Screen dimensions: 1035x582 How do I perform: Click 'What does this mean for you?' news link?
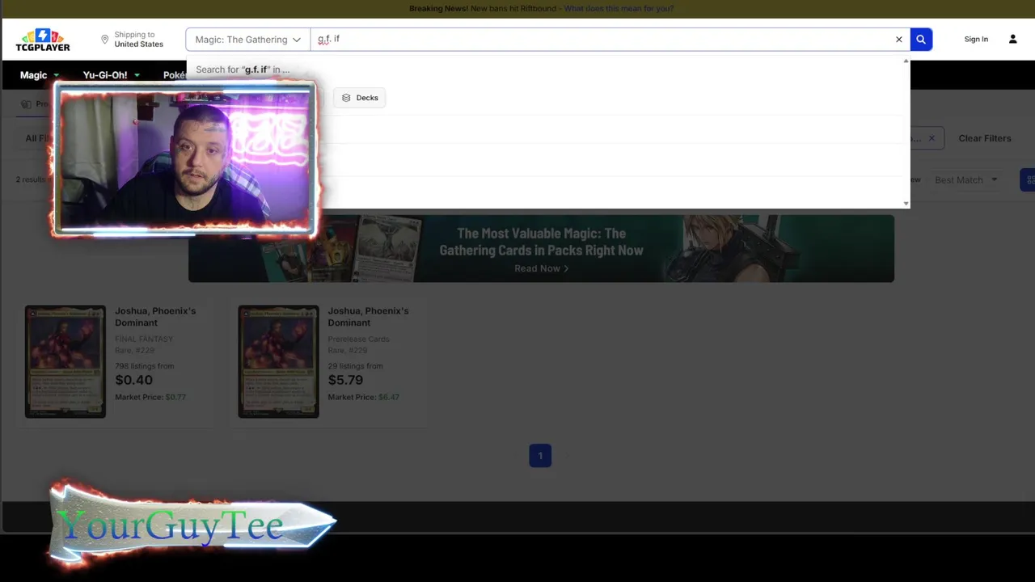pos(619,8)
